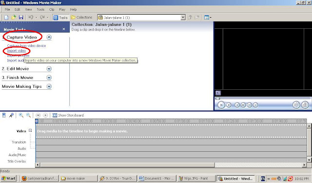Set audio levels icon in timeline toolbar
The height and width of the screenshot is (183, 312).
click(x=4, y=115)
